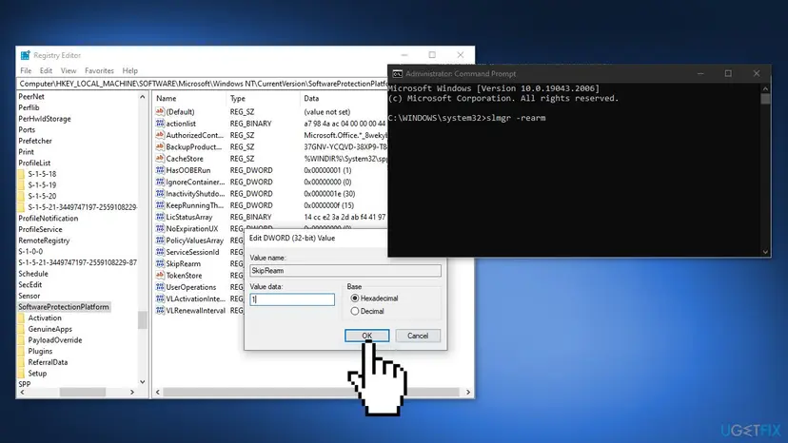Click the Command Prompt title bar icon
The height and width of the screenshot is (443, 788).
398,74
